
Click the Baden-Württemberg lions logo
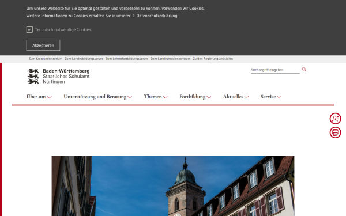point(33,76)
